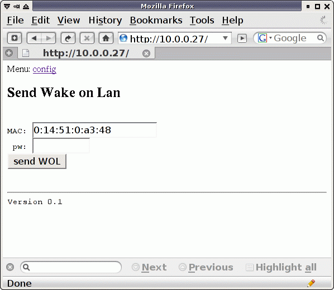
Task: Stop loading with the X toolbar button
Action: click(87, 38)
